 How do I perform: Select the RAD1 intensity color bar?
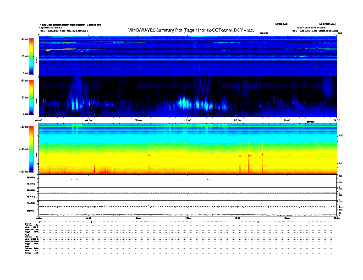click(31, 97)
